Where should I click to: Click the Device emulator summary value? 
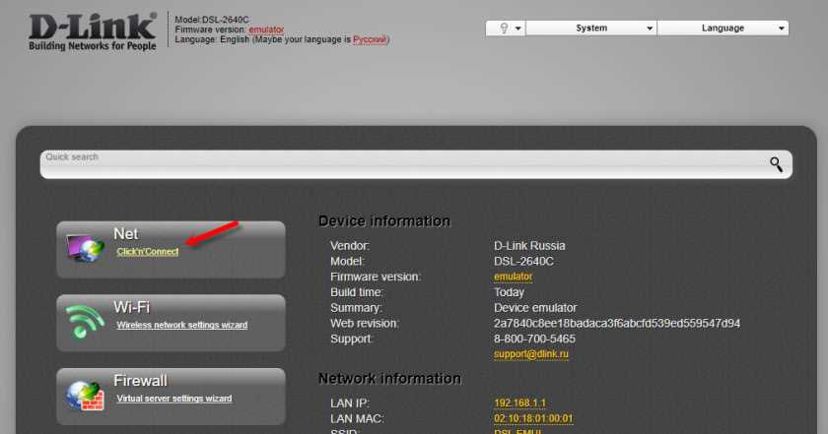point(535,307)
